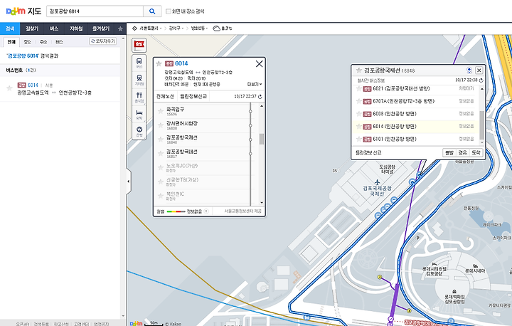
Task: Check the 화면 내 장소 검색 checkbox
Action: click(168, 11)
